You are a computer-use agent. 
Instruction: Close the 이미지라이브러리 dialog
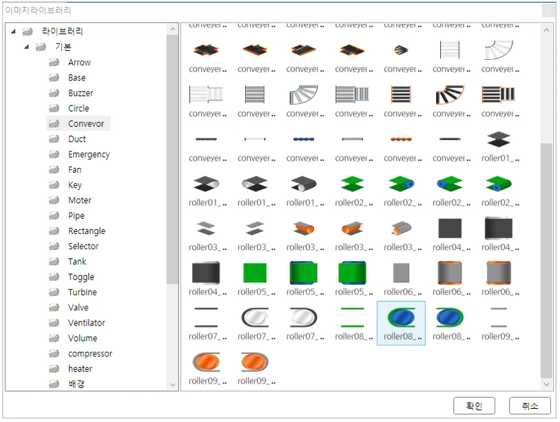pos(548,11)
